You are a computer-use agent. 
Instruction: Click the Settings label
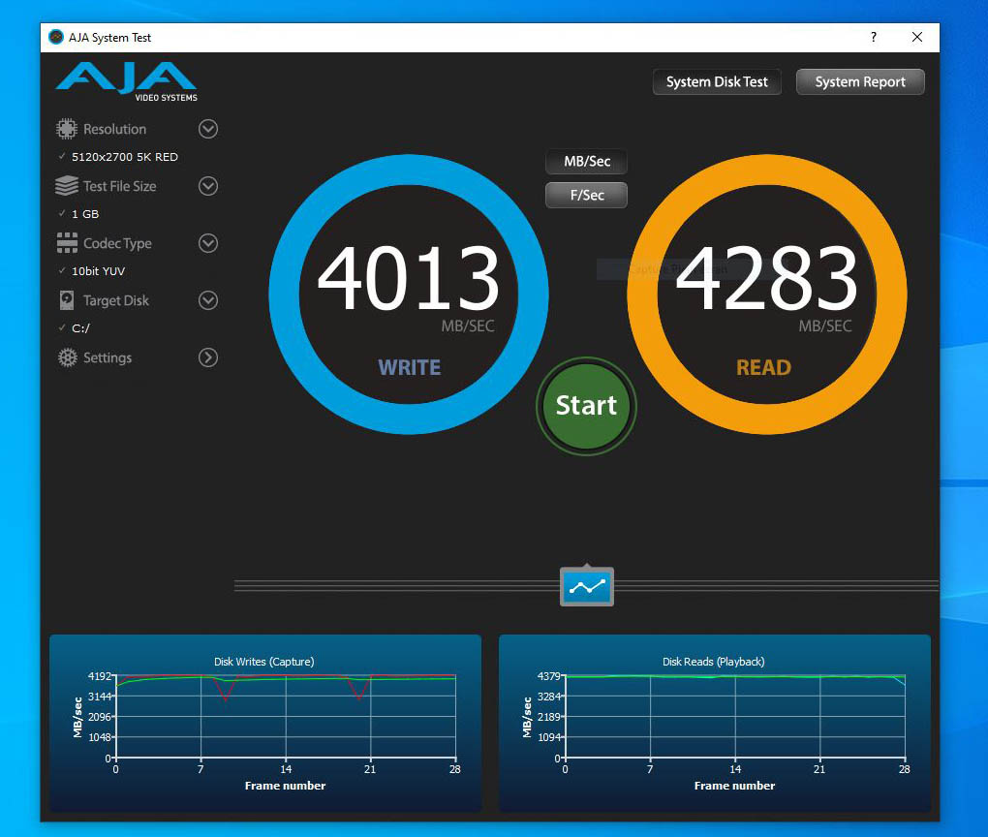[108, 357]
